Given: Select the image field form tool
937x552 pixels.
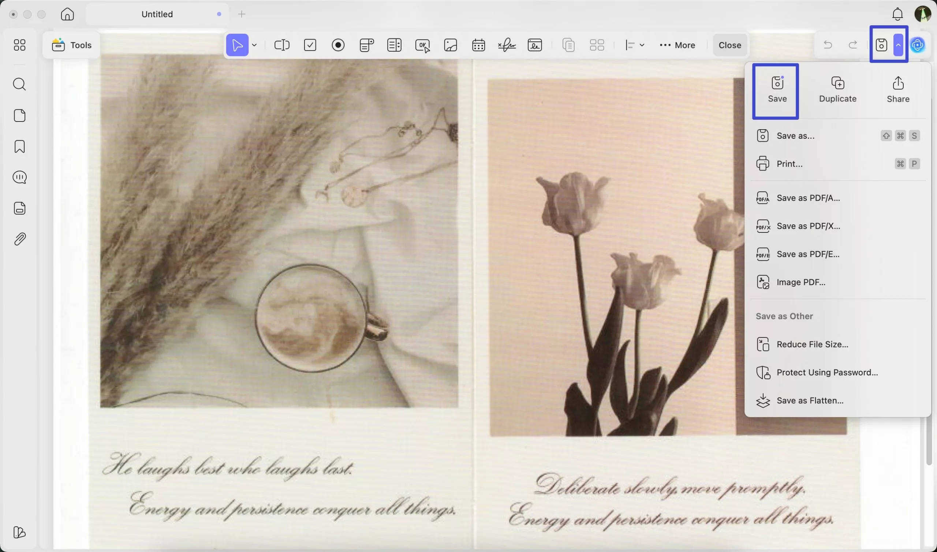Looking at the screenshot, I should (450, 45).
